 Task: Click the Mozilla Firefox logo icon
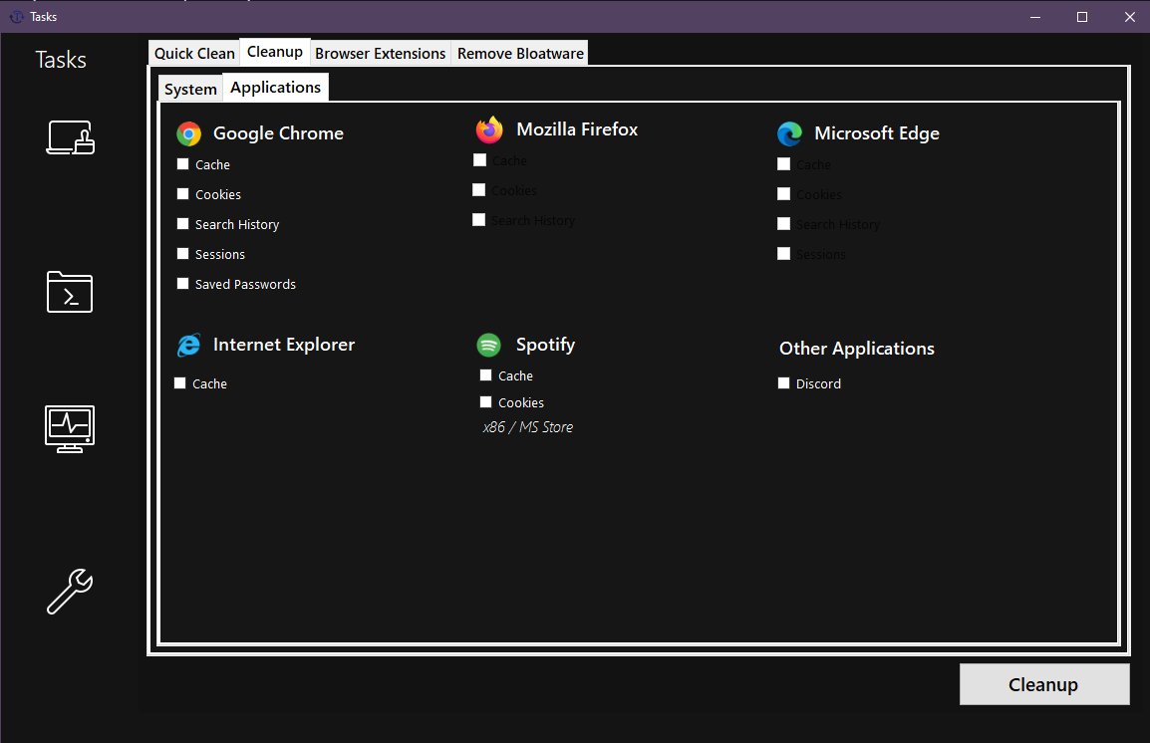(x=489, y=129)
